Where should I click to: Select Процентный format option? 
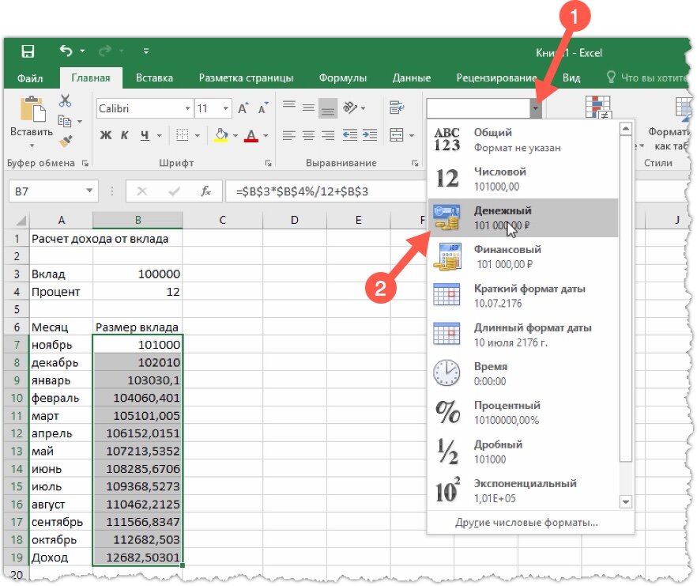click(x=523, y=413)
